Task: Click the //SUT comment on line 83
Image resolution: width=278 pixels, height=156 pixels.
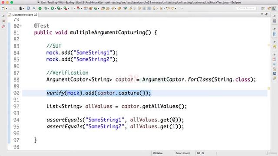Action: coord(54,46)
